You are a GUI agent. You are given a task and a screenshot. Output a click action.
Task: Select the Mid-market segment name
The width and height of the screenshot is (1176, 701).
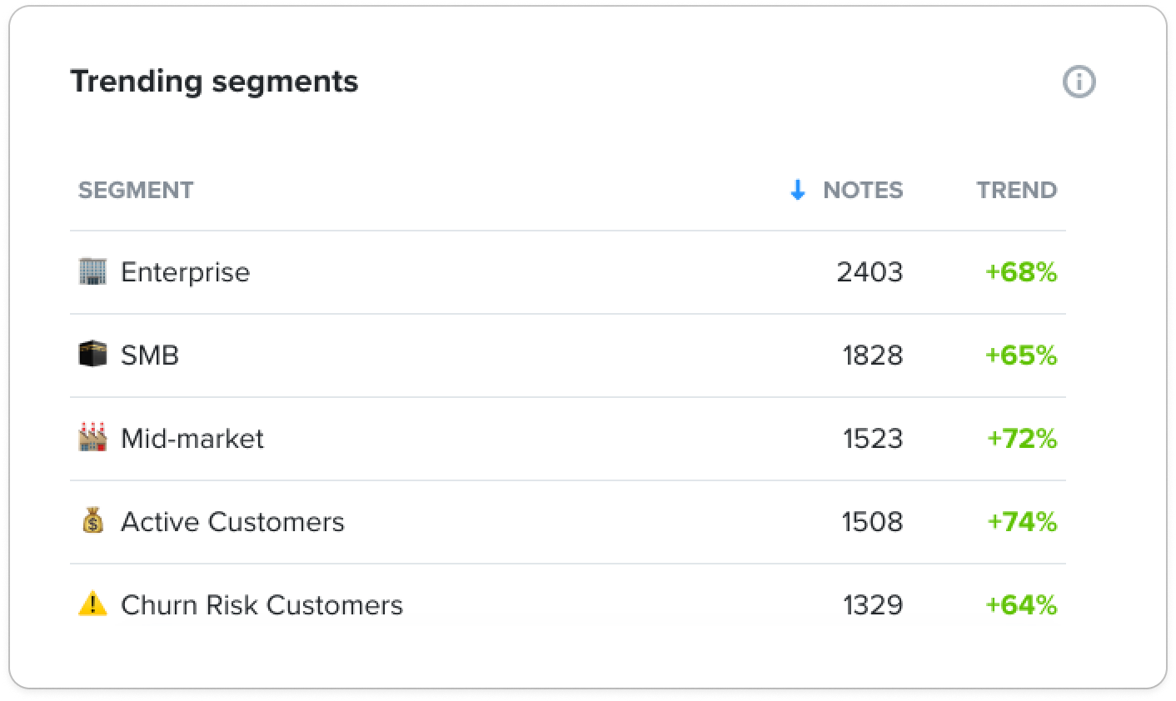pos(192,439)
